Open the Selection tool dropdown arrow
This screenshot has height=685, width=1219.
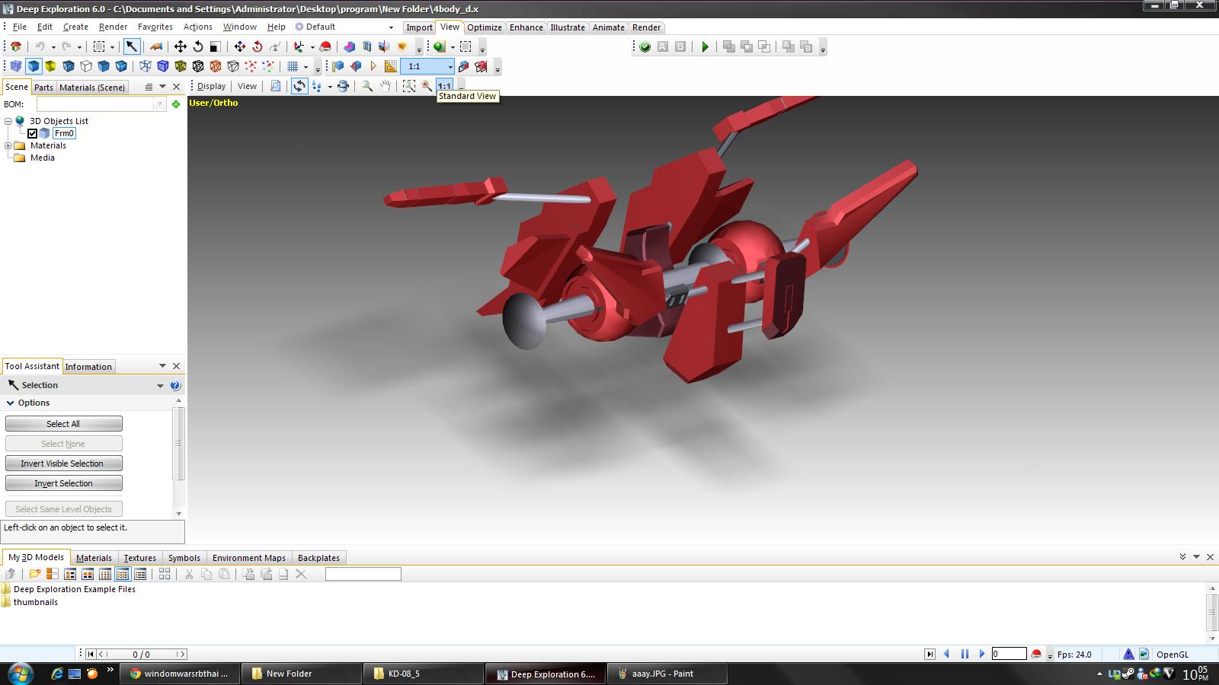160,386
